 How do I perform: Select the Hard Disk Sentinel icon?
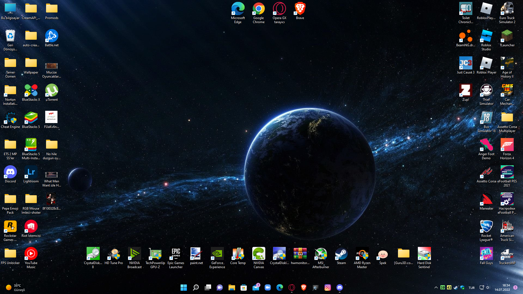point(424,258)
